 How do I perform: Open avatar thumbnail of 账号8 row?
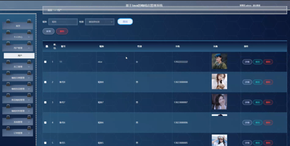[220, 82]
